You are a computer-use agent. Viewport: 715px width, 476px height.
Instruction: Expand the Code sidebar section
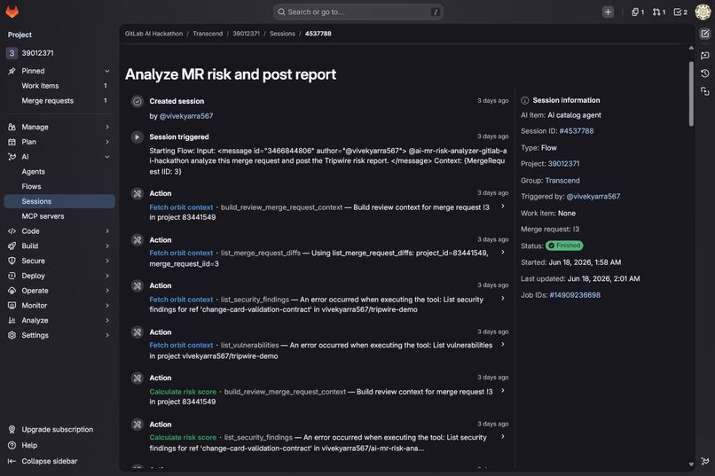point(59,231)
